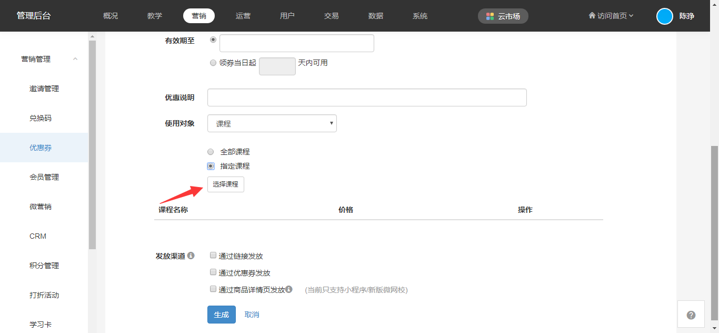
Task: Click info icon after 通过商品详情页发放
Action: [x=289, y=289]
